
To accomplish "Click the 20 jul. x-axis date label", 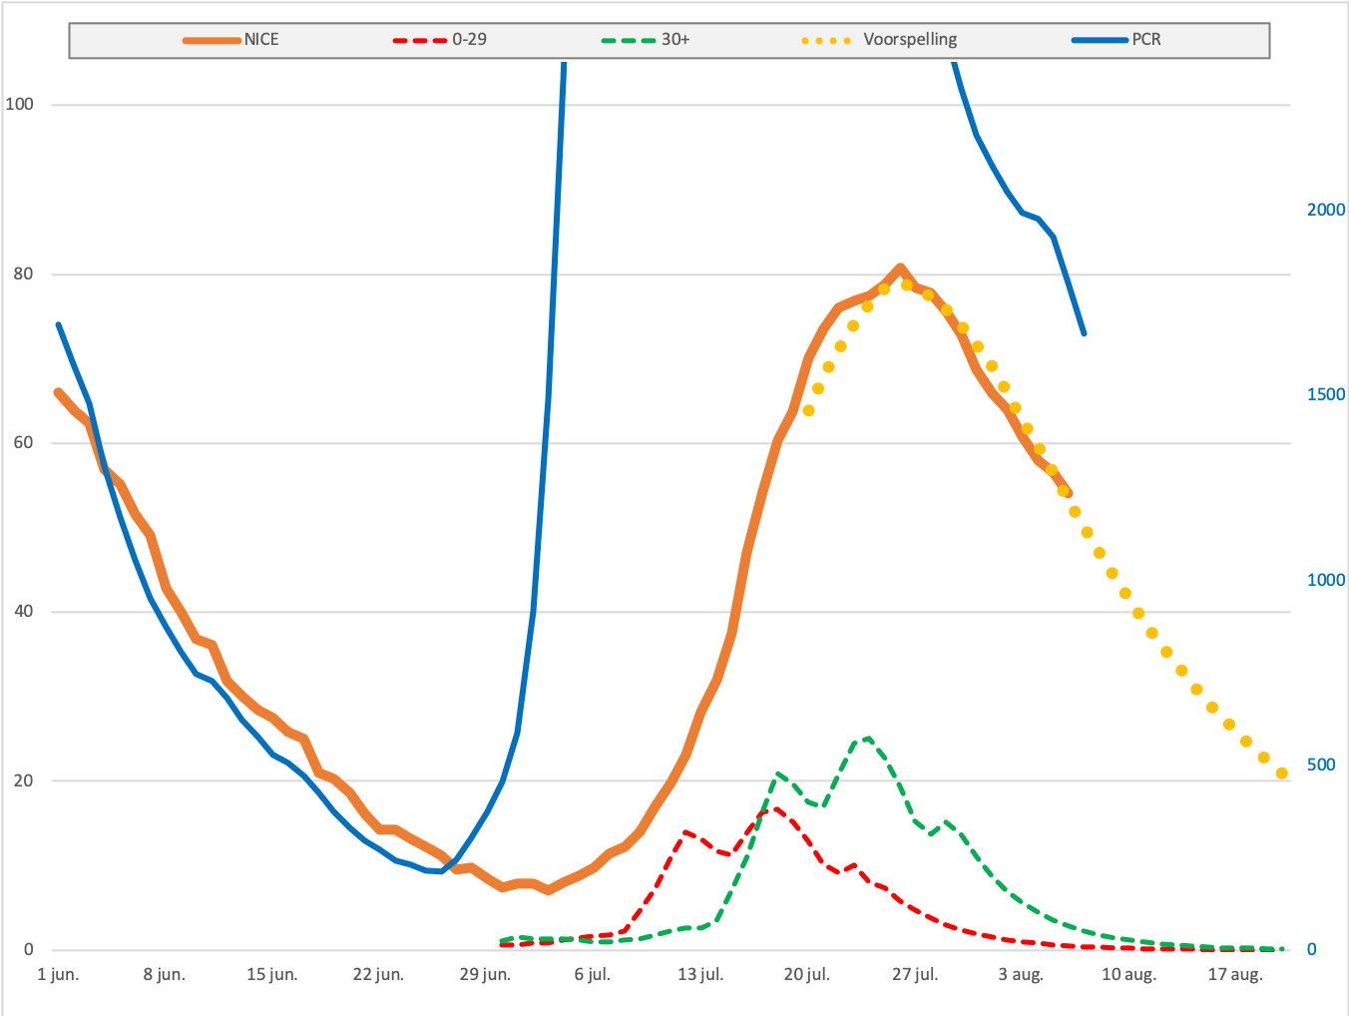I will 806,974.
